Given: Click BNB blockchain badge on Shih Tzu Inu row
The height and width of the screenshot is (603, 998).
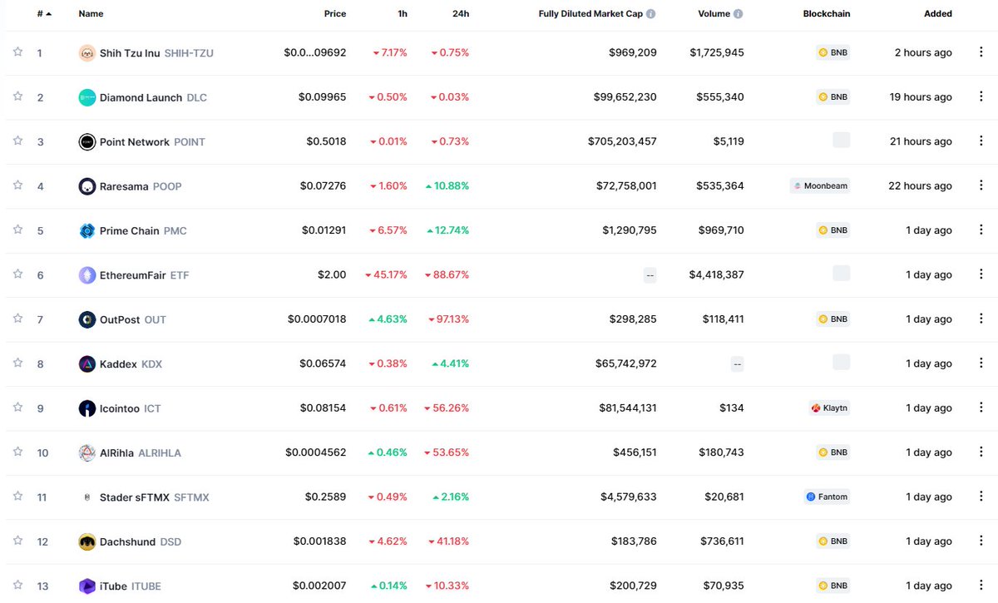Looking at the screenshot, I should click(833, 52).
